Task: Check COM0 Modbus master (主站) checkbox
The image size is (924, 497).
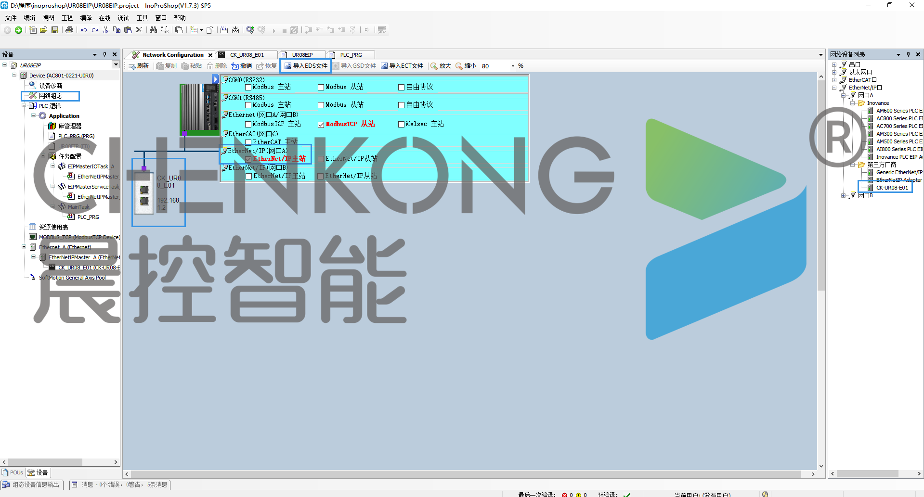Action: [248, 87]
